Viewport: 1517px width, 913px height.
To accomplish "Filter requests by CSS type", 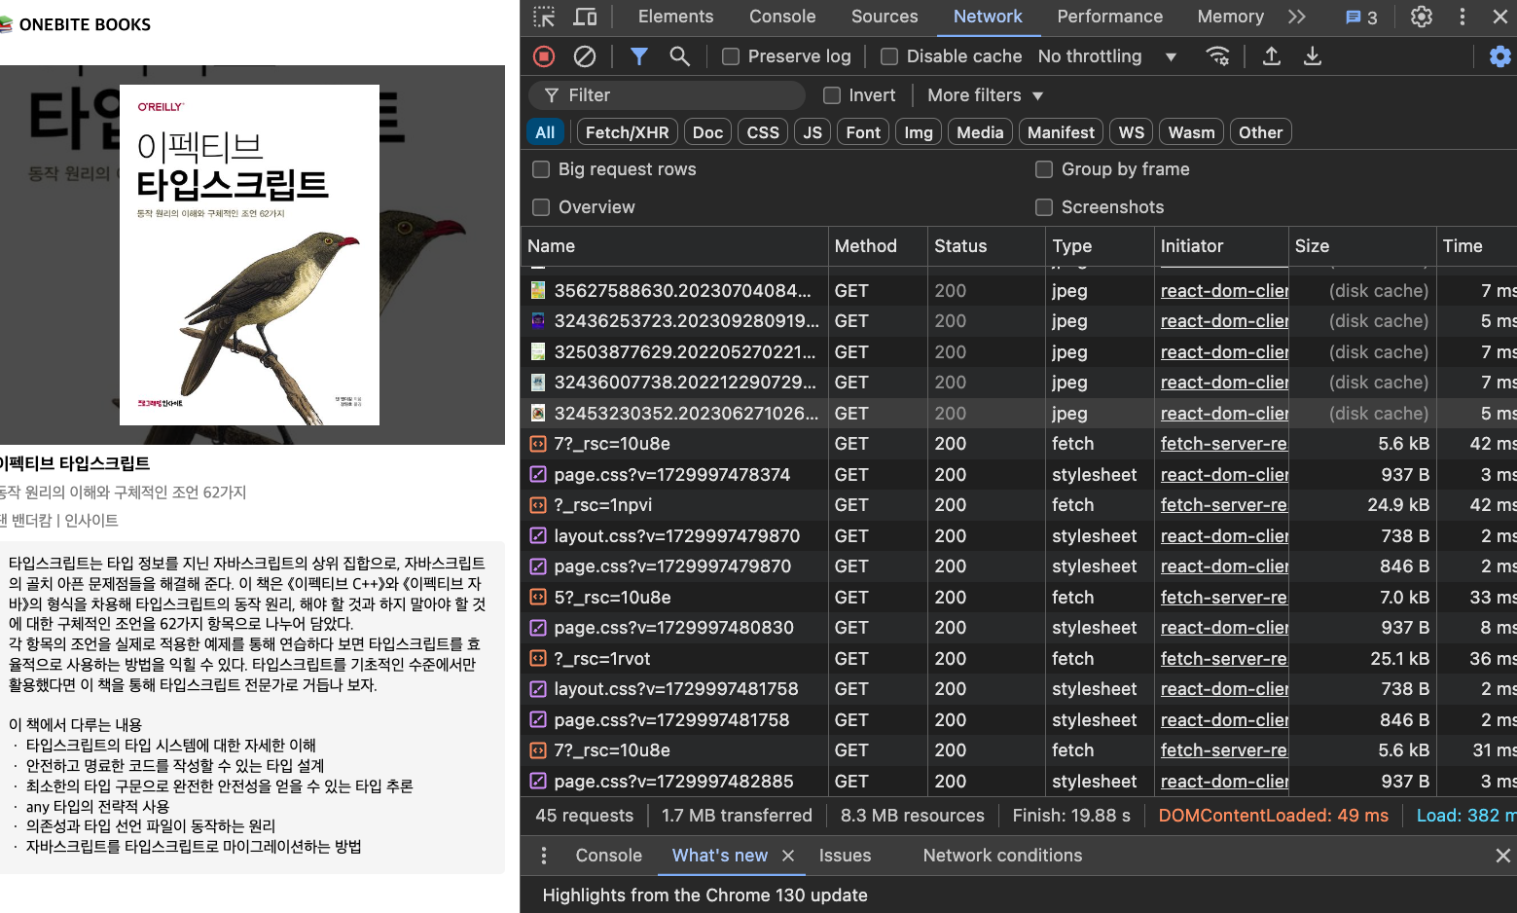I will click(x=763, y=132).
